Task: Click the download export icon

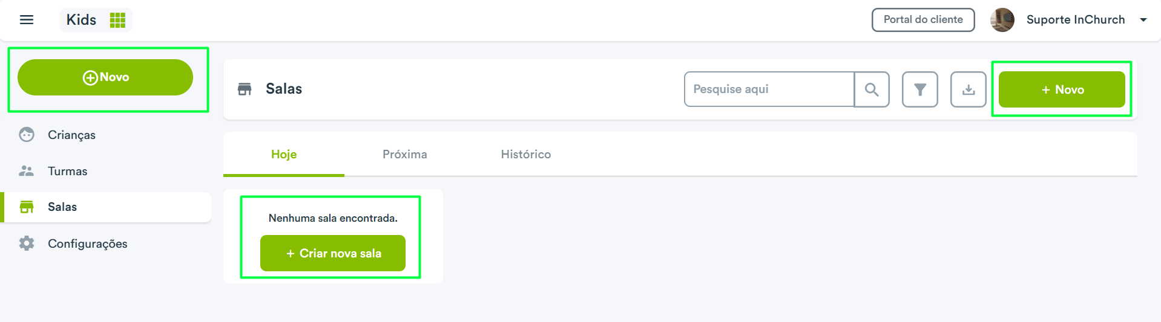Action: (x=969, y=89)
